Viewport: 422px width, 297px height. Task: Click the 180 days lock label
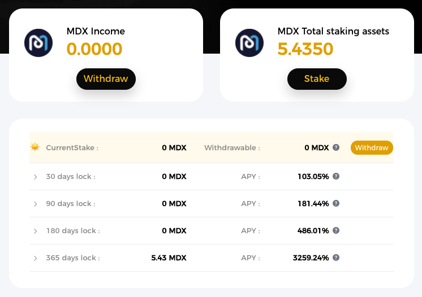(x=73, y=231)
